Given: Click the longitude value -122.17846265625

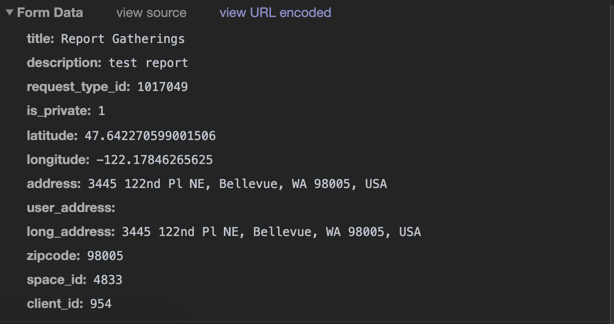Looking at the screenshot, I should [x=154, y=160].
